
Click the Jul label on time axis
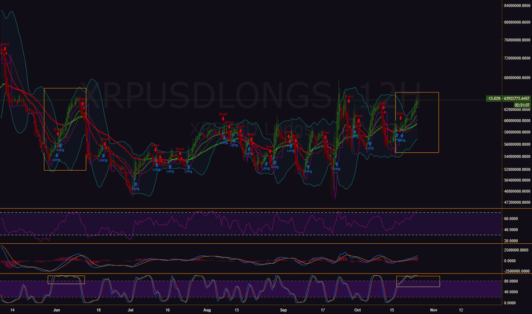[131, 310]
